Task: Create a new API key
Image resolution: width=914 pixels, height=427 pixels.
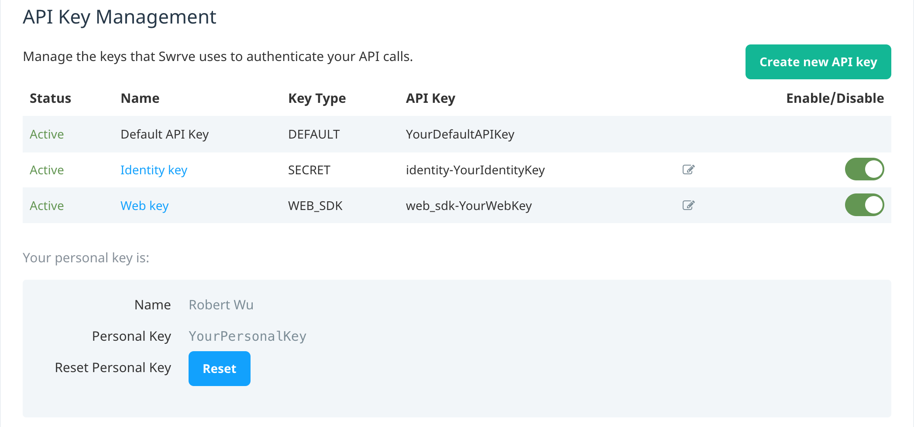Action: coord(818,62)
